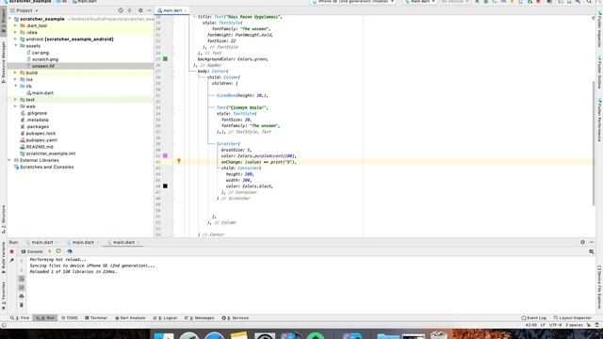
Task: Toggle soft-wrap in console
Action: pyautogui.click(x=22, y=279)
